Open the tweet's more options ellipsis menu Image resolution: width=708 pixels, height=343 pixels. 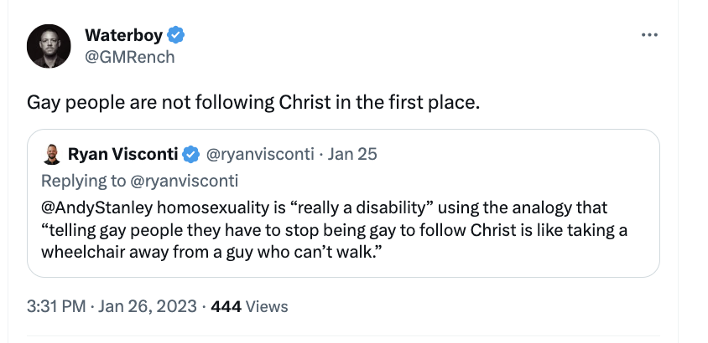coord(649,35)
